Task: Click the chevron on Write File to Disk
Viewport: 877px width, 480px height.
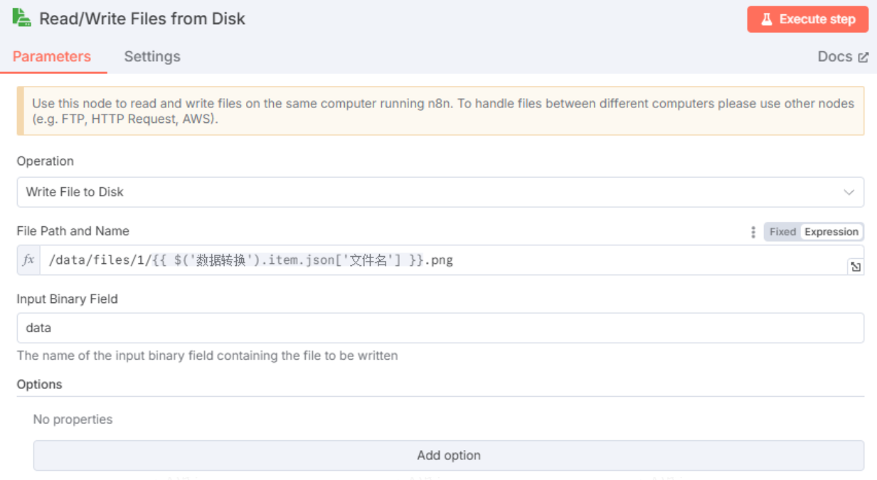Action: pos(849,192)
